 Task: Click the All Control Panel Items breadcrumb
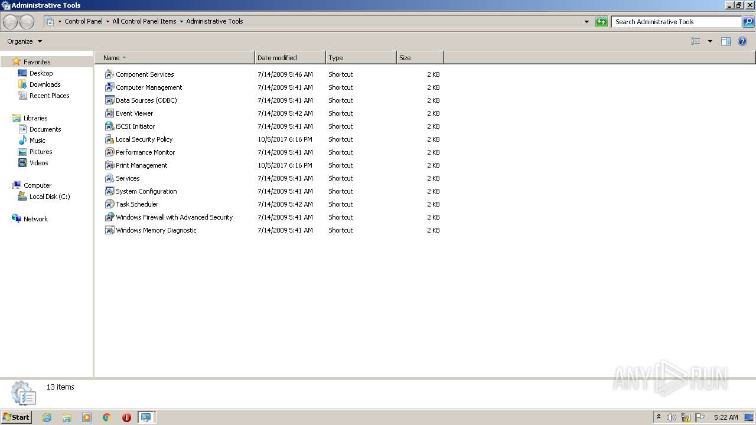144,21
